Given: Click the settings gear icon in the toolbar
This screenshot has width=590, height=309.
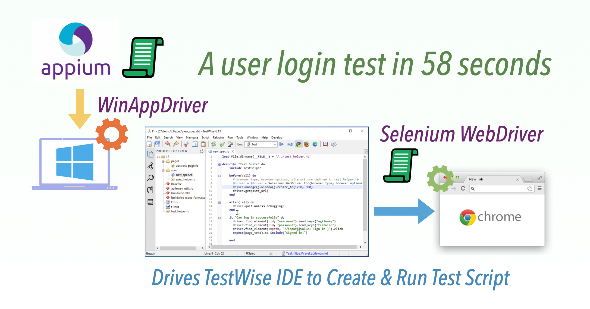Looking at the screenshot, I should pyautogui.click(x=334, y=144).
